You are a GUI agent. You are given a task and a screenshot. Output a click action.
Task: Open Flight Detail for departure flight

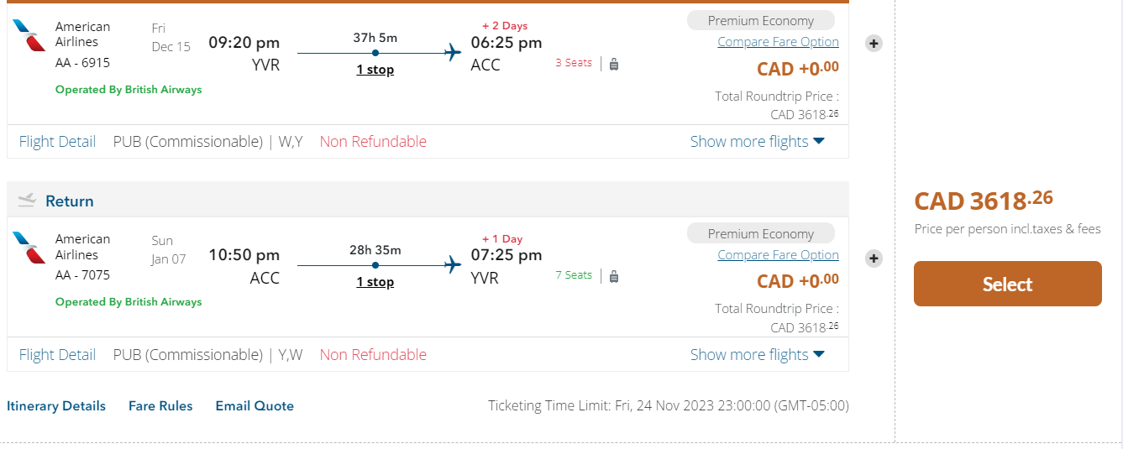click(x=57, y=142)
